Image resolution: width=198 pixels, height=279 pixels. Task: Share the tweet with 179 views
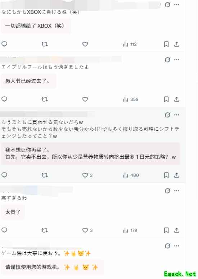[176, 230]
